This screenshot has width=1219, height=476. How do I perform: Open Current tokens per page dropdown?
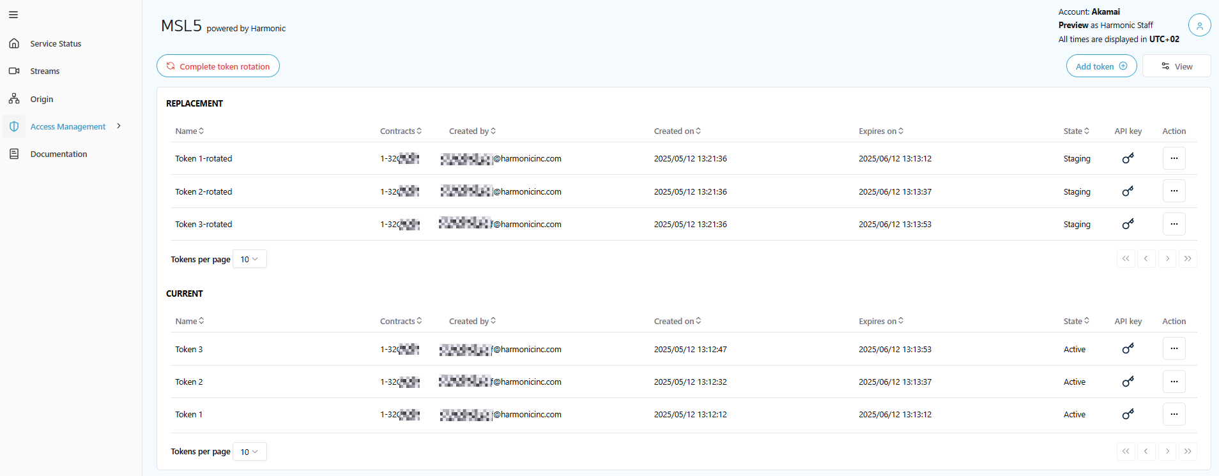[x=249, y=452]
